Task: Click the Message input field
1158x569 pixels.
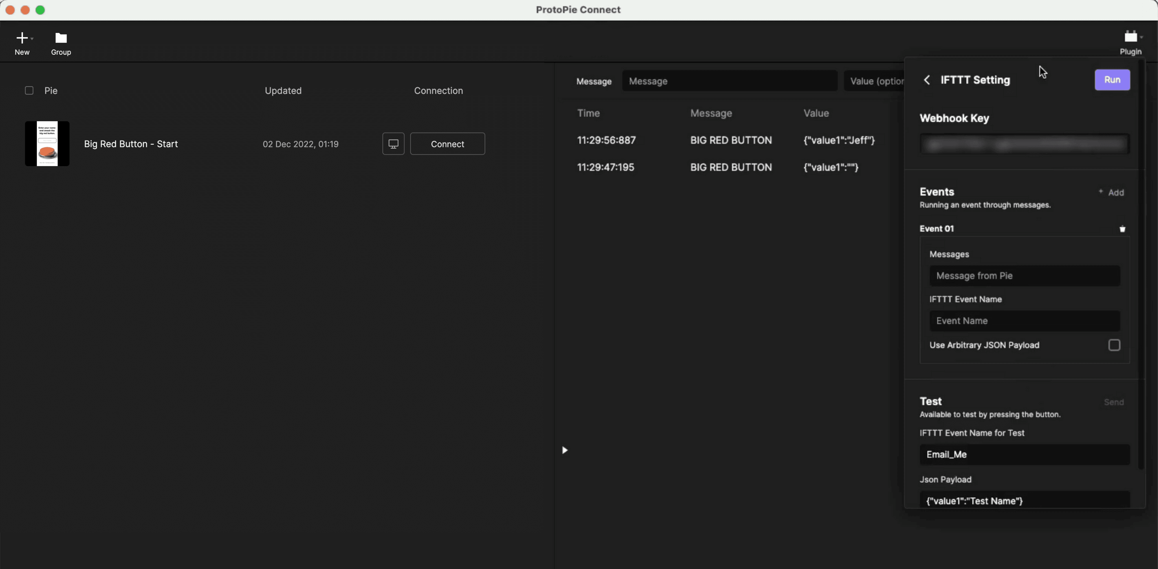Action: coord(729,81)
